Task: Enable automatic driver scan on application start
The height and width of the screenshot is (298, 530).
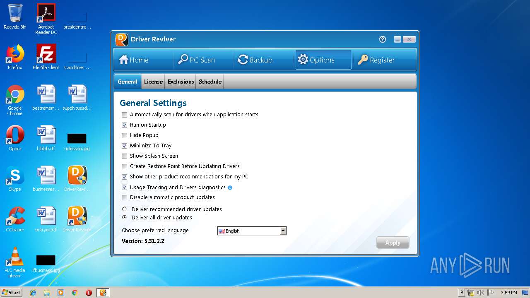Action: click(x=124, y=115)
